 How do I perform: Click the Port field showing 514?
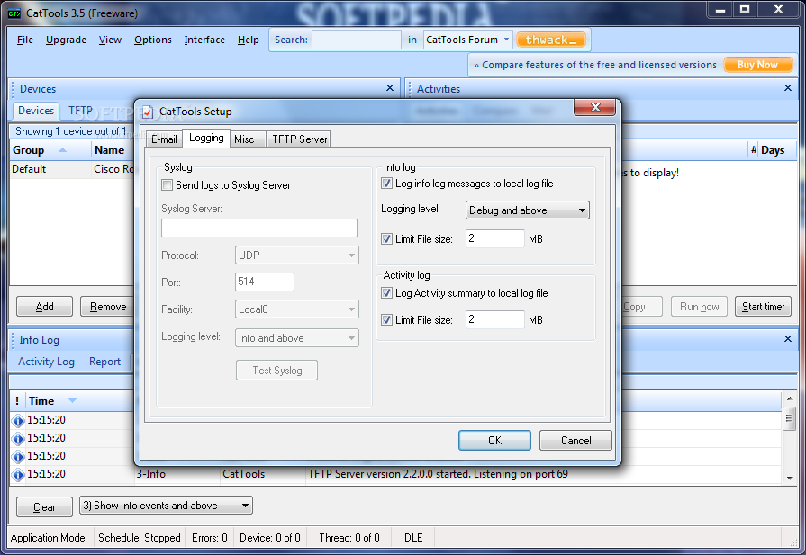pyautogui.click(x=265, y=282)
